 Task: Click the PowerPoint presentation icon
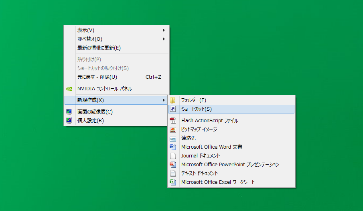point(173,165)
